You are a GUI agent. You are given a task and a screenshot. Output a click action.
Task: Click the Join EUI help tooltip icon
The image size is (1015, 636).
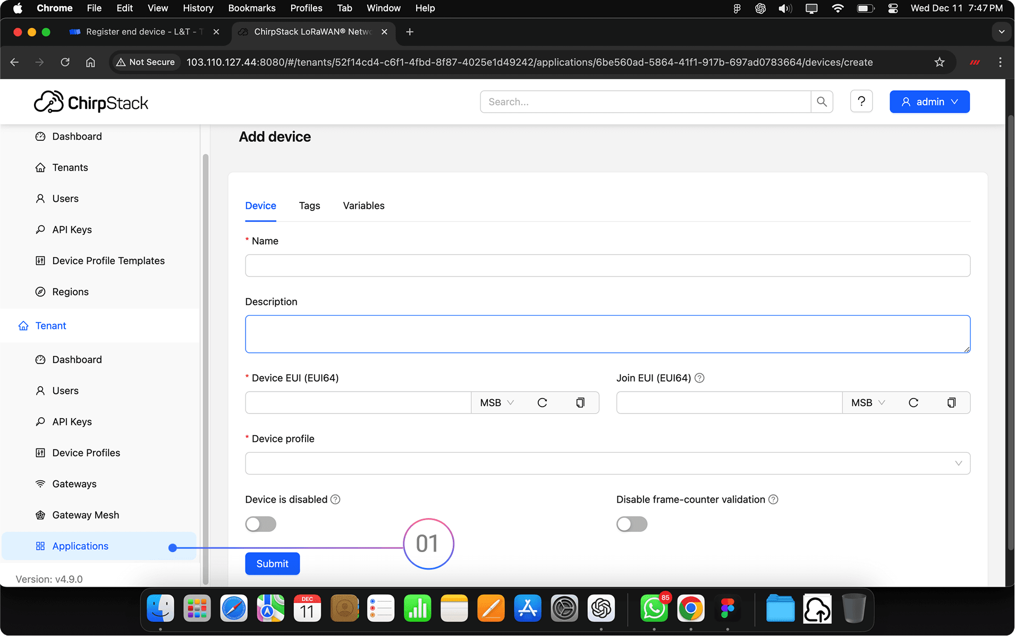coord(699,378)
